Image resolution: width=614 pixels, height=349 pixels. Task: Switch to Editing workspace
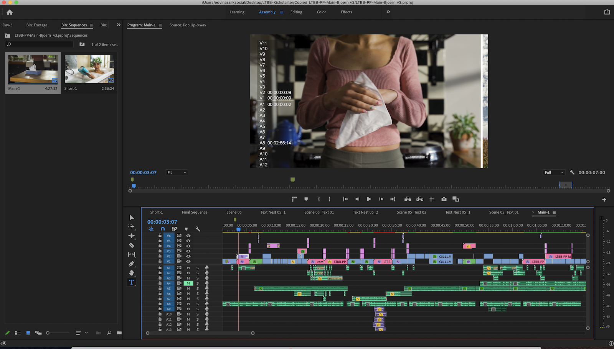coord(296,12)
